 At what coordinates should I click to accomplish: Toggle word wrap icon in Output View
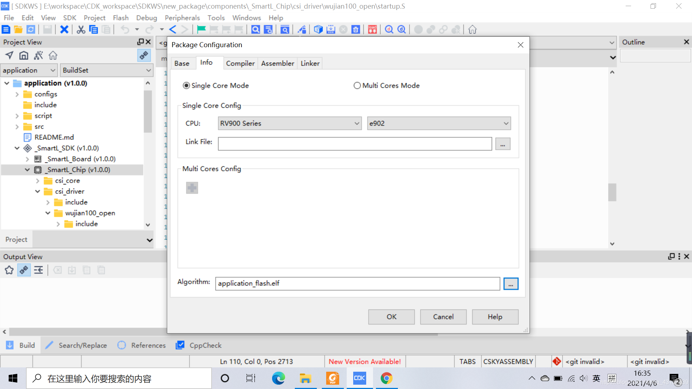click(x=38, y=270)
